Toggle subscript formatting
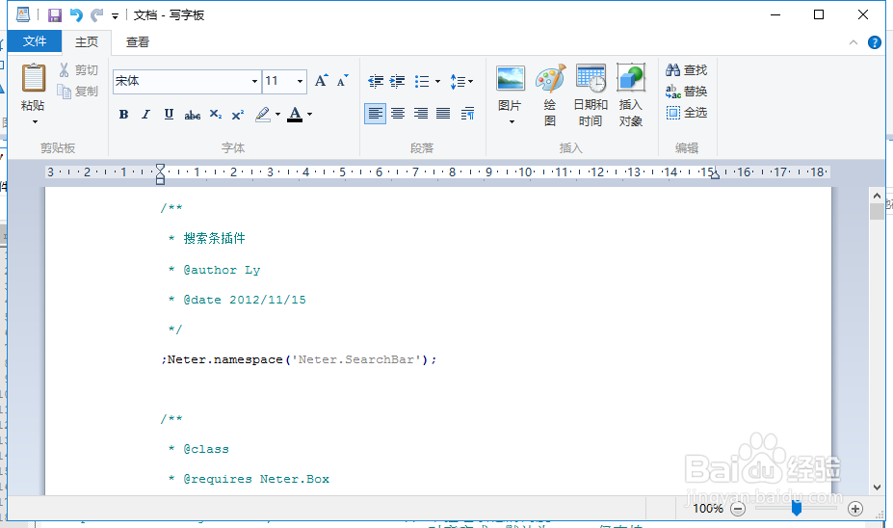 point(215,115)
